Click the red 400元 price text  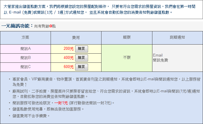(68, 58)
